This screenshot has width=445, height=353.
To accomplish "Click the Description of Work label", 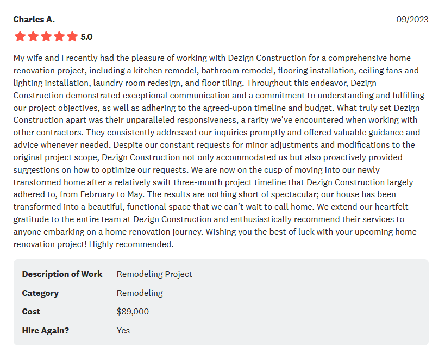I will [x=62, y=274].
